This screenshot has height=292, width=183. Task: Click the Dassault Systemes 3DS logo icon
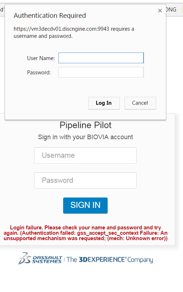(24, 258)
